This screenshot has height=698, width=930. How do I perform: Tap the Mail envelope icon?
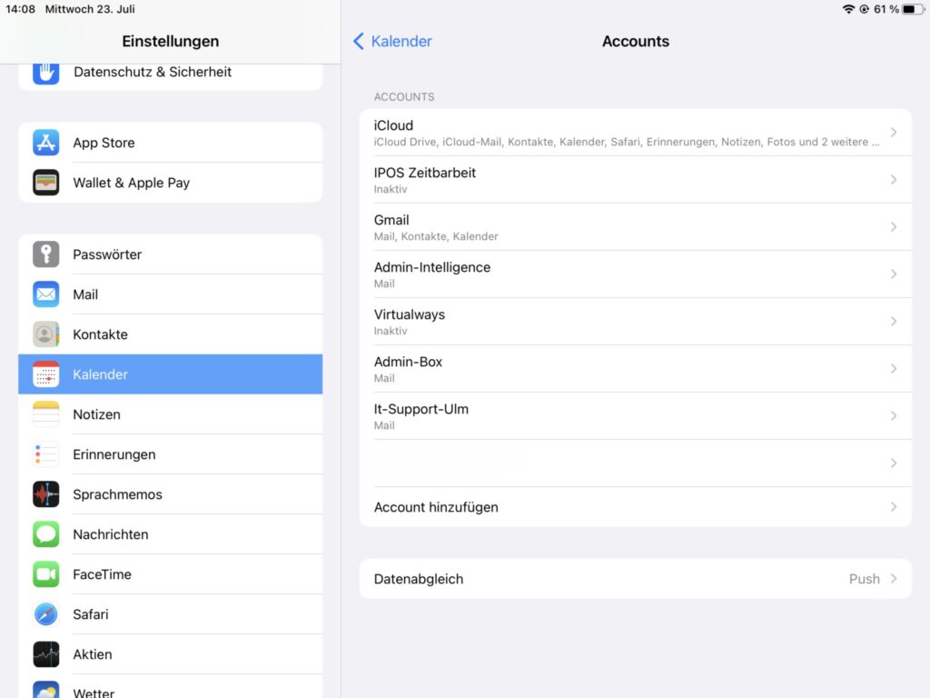click(x=45, y=294)
